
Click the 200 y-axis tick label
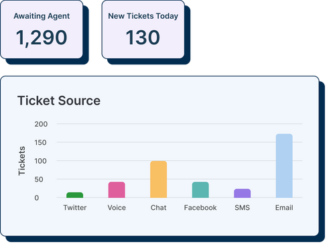(x=41, y=124)
